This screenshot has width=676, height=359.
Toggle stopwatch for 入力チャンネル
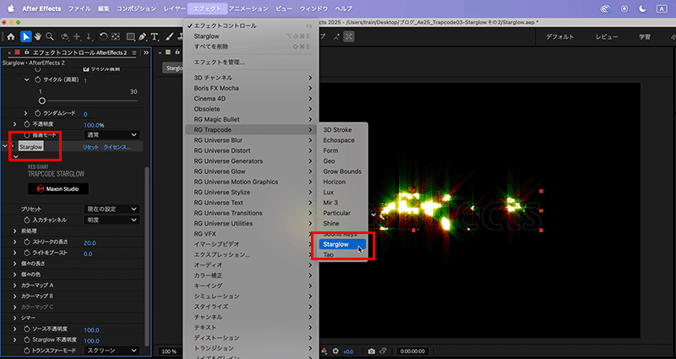pyautogui.click(x=27, y=220)
